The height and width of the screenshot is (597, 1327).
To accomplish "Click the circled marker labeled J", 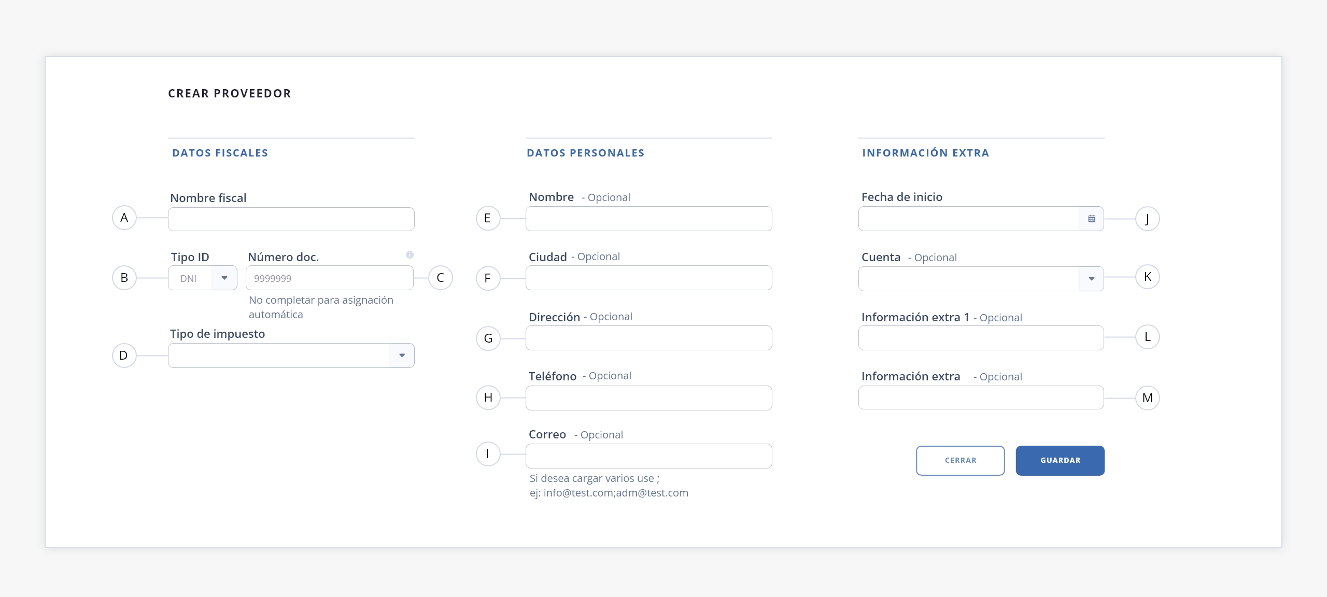I will (x=1148, y=219).
